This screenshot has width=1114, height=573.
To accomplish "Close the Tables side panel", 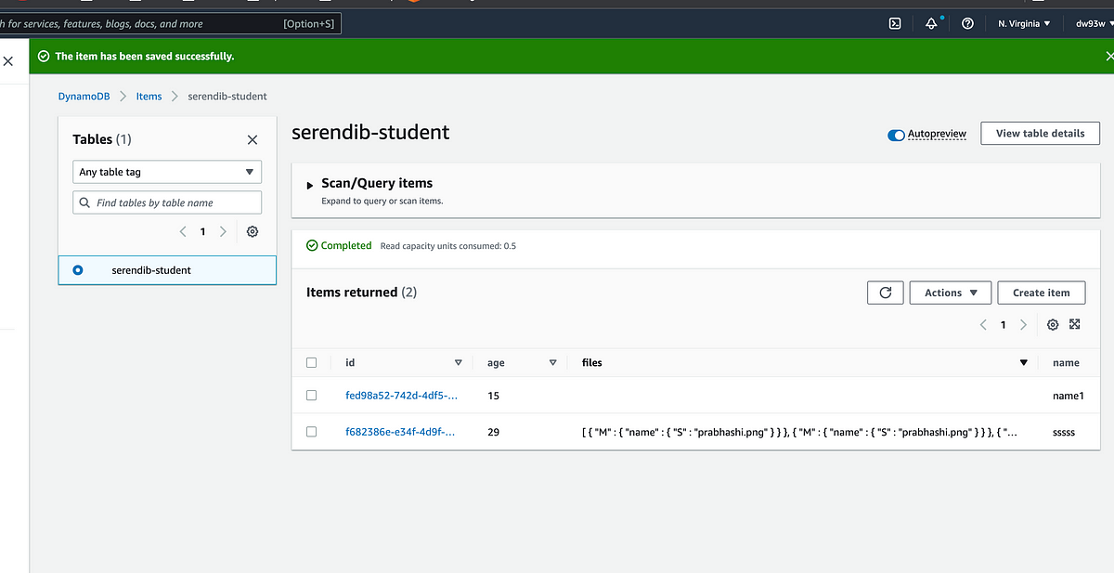I will click(x=253, y=139).
